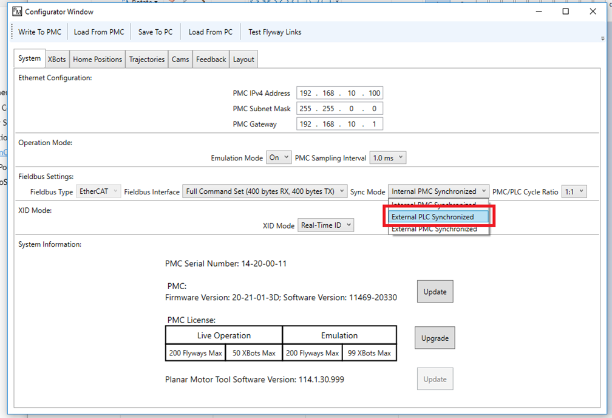Open PMC Sampling Interval dropdown
The width and height of the screenshot is (612, 418).
[387, 158]
